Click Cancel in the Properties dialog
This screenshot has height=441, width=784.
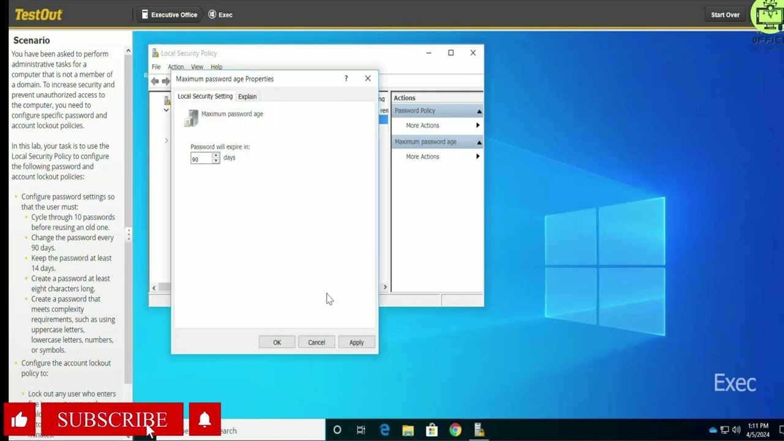tap(317, 342)
